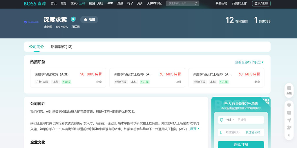The image size is (297, 148).
Task: Open the 北京 30-60K 深度学习研发工程师 card
Action: point(226,78)
